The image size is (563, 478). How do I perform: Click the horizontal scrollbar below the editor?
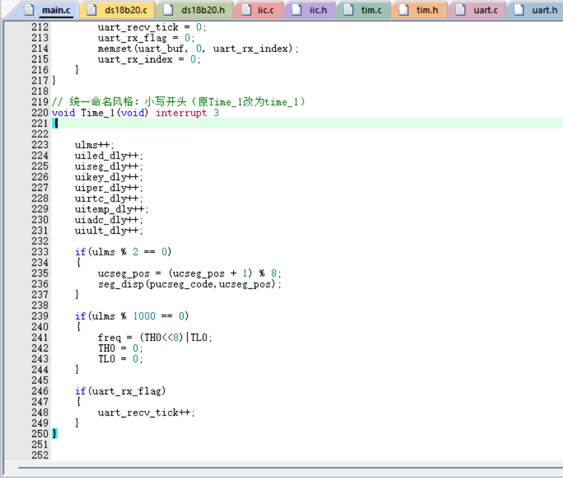[x=290, y=467]
